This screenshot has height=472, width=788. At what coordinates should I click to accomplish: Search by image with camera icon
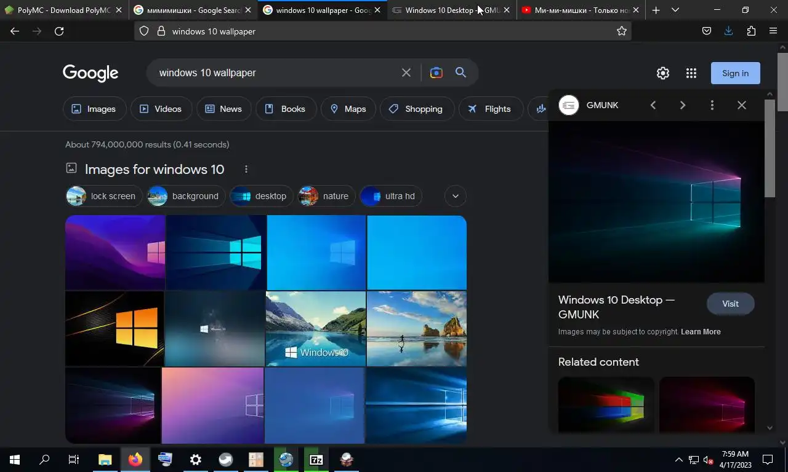click(436, 73)
